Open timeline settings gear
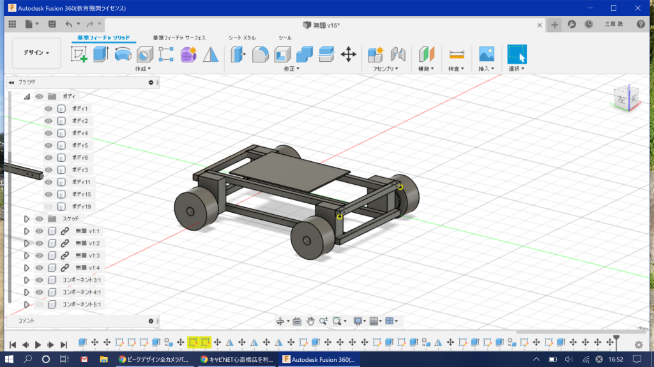 tap(639, 345)
